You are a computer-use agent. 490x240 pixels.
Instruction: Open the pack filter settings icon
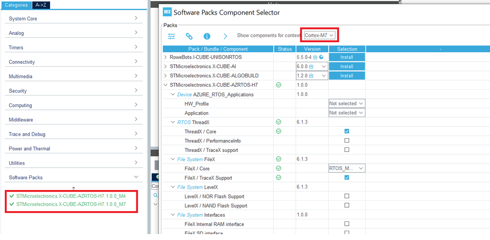click(171, 36)
